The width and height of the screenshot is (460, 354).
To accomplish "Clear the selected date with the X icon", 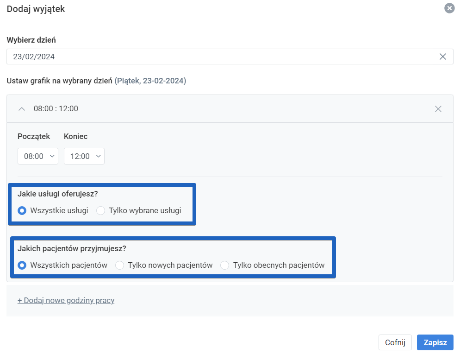I will click(442, 56).
